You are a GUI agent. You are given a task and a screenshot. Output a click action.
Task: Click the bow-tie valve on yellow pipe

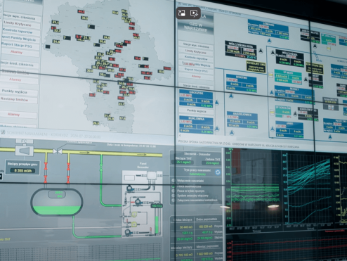click(x=58, y=151)
